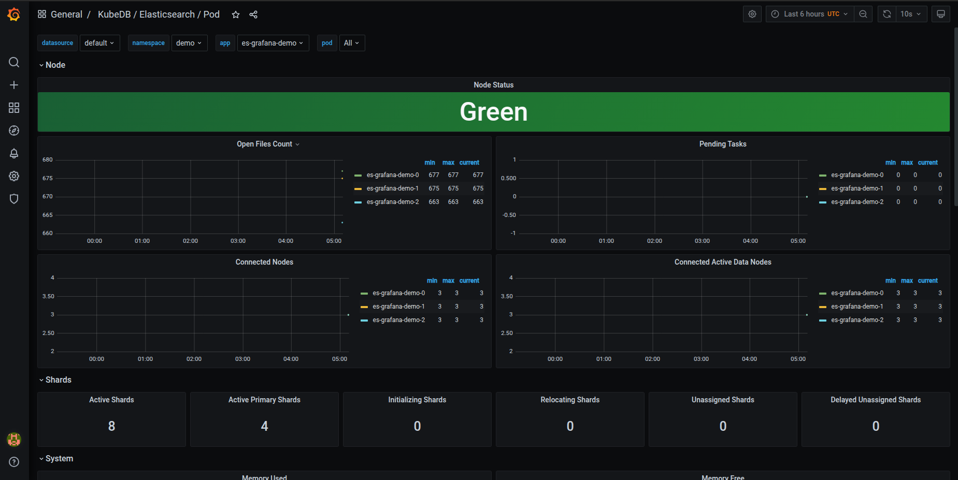Refresh the dashboard now
Image resolution: width=958 pixels, height=480 pixels.
[887, 14]
